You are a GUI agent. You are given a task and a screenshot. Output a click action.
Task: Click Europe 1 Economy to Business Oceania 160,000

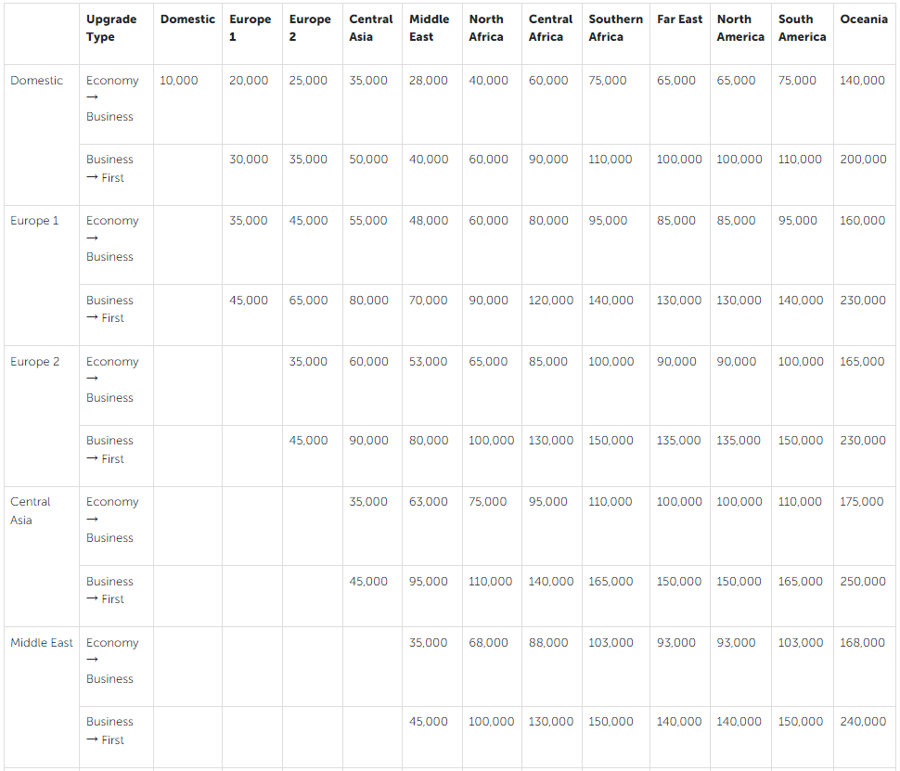(x=862, y=221)
